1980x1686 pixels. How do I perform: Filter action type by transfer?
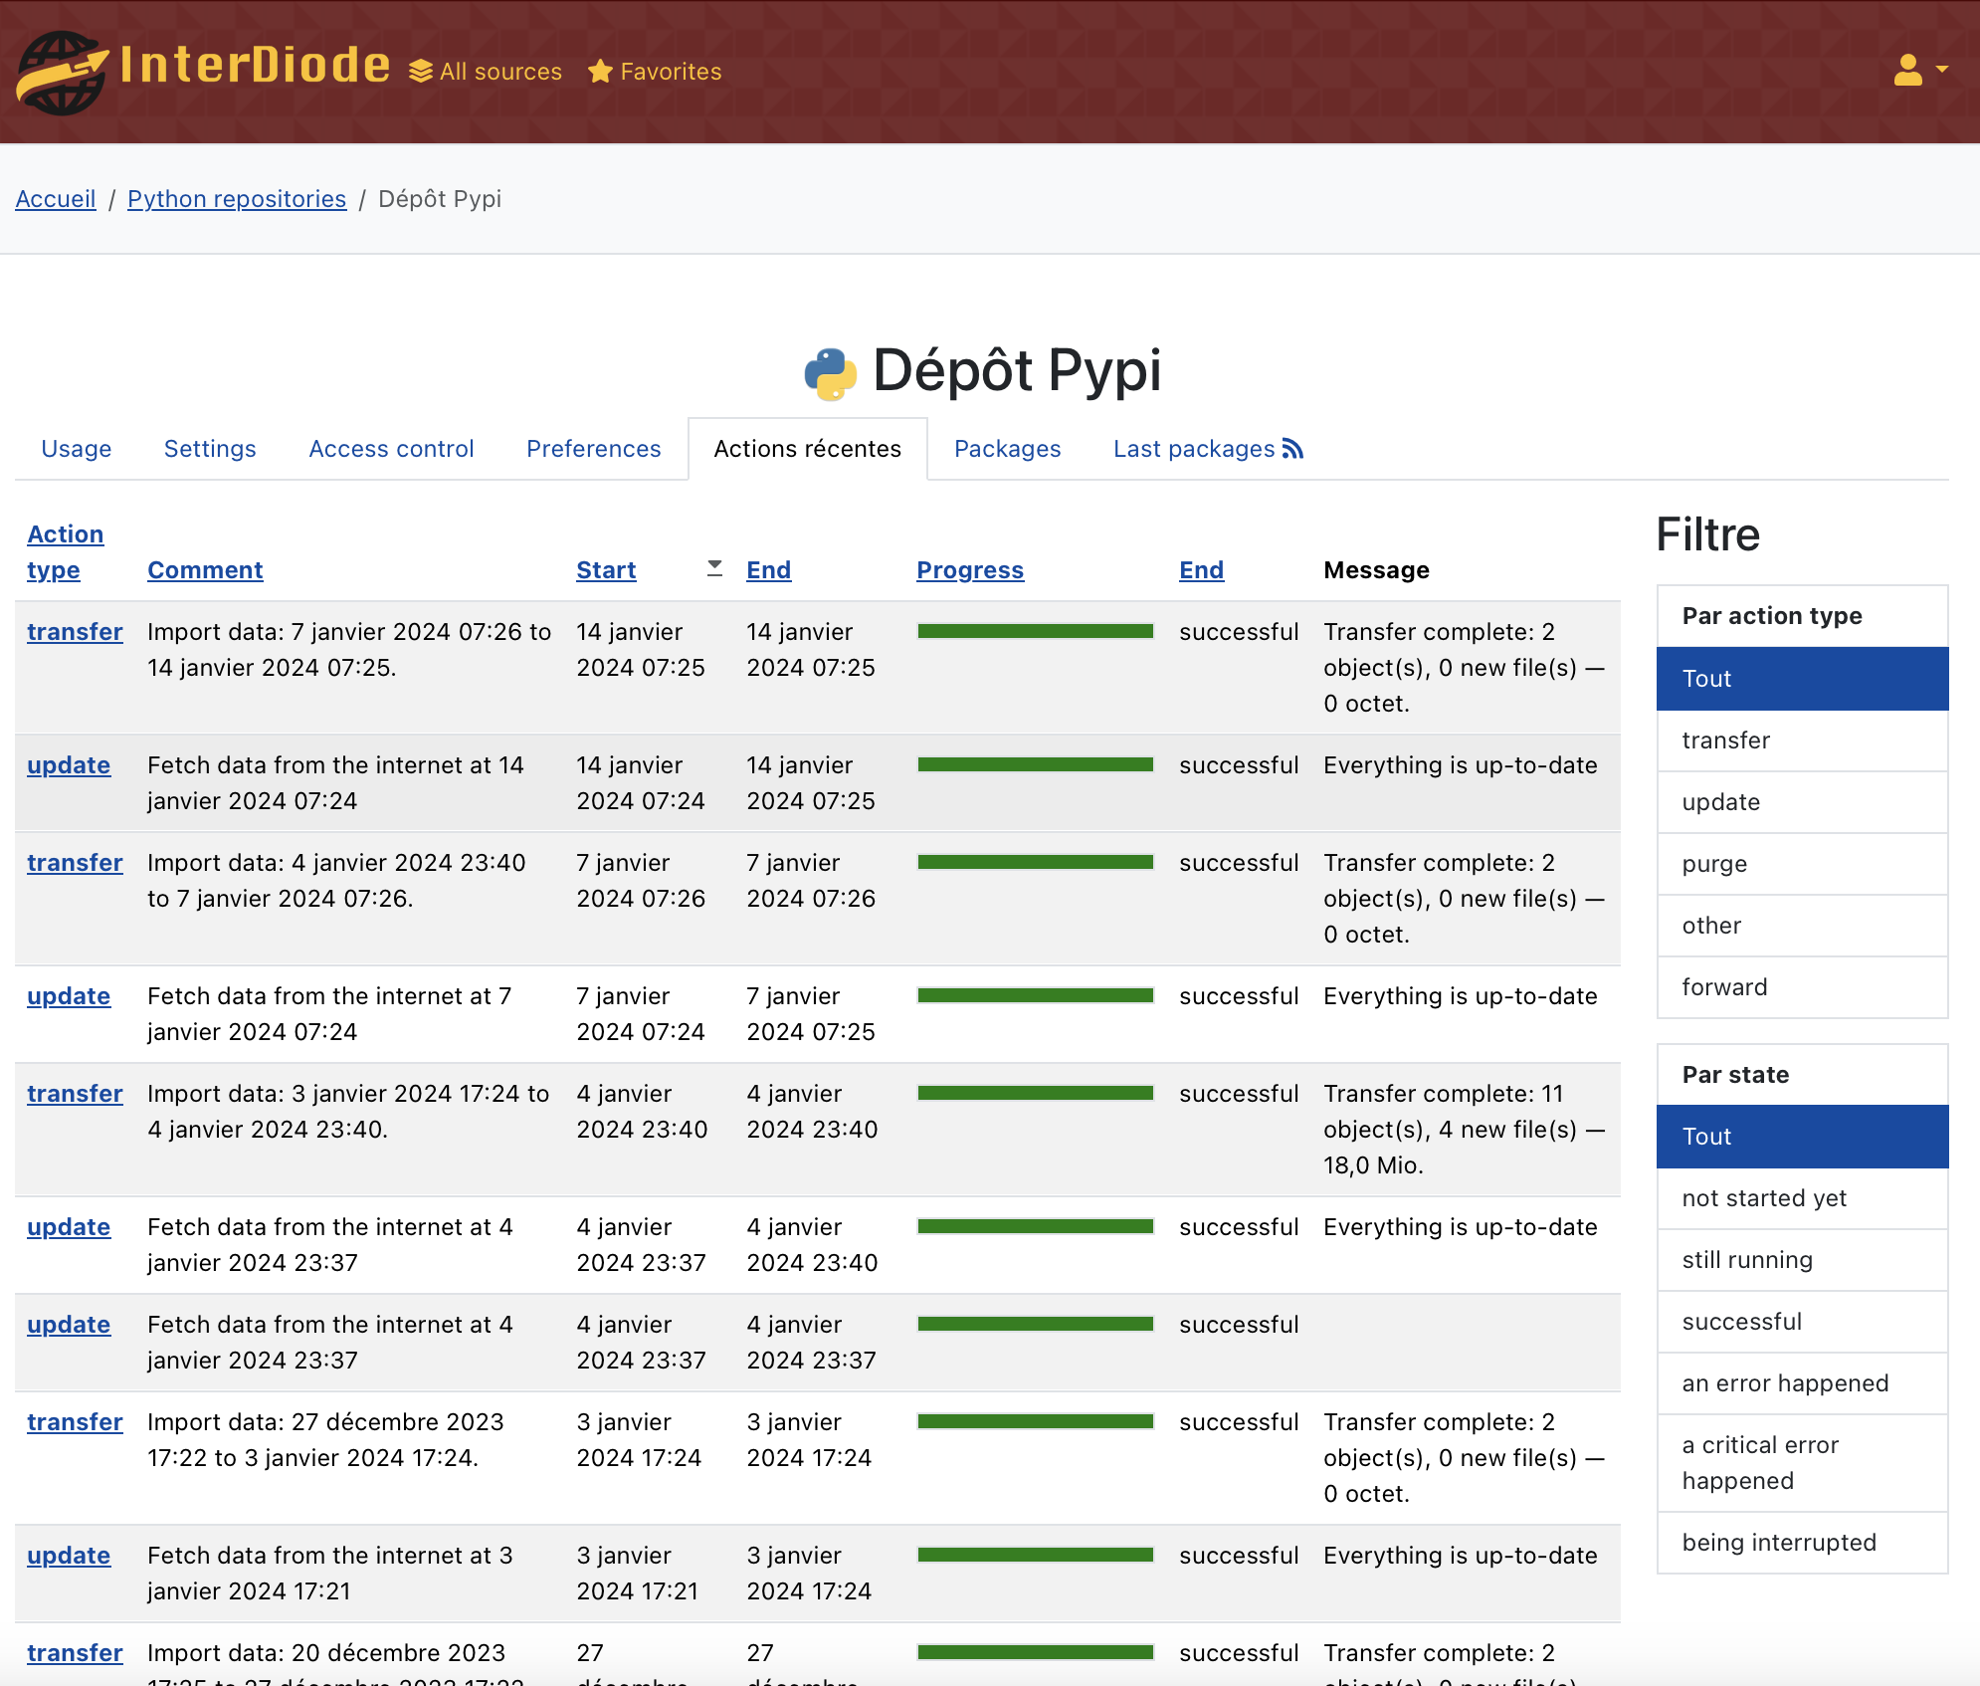(x=1802, y=740)
